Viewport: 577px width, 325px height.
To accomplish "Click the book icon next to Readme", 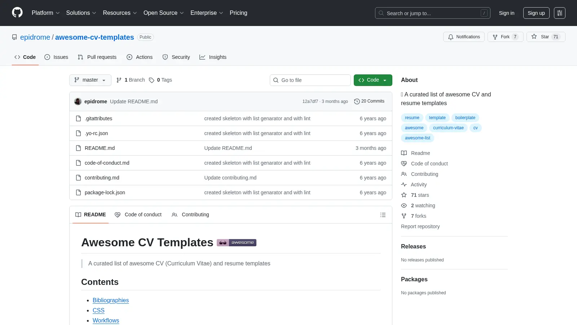I will (x=404, y=153).
